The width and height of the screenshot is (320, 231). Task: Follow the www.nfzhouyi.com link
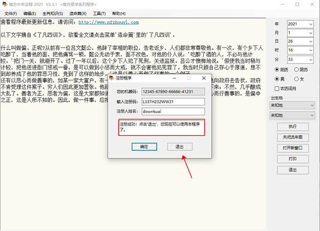pos(109,22)
